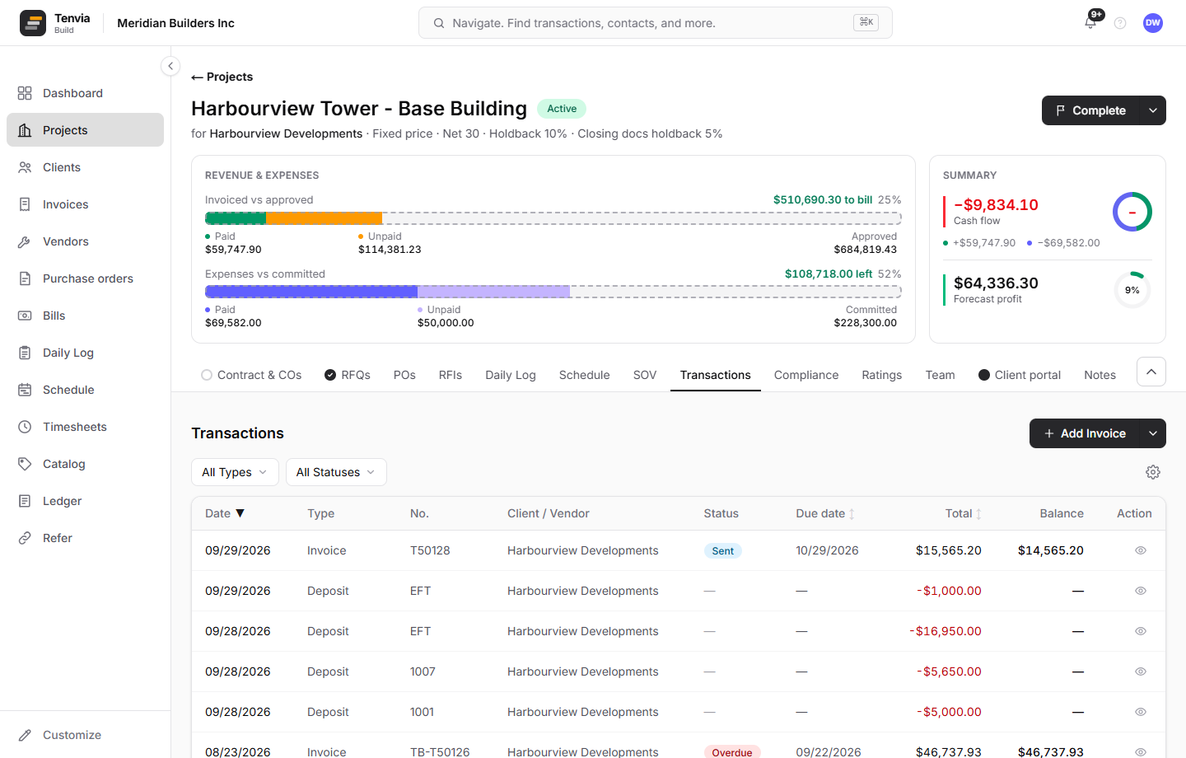Click the Customize pencil icon
Screen dimensions: 1186x758
(x=25, y=735)
